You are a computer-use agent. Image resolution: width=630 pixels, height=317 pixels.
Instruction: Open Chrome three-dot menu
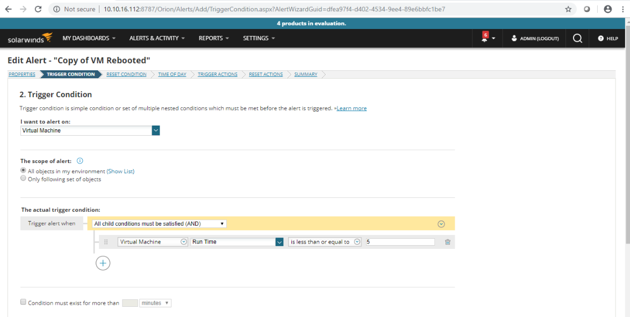coord(622,9)
